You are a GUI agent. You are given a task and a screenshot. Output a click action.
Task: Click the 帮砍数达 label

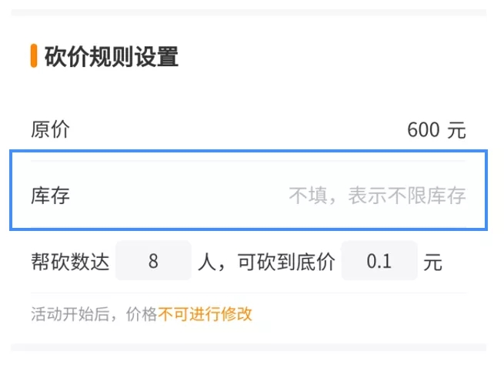[69, 262]
